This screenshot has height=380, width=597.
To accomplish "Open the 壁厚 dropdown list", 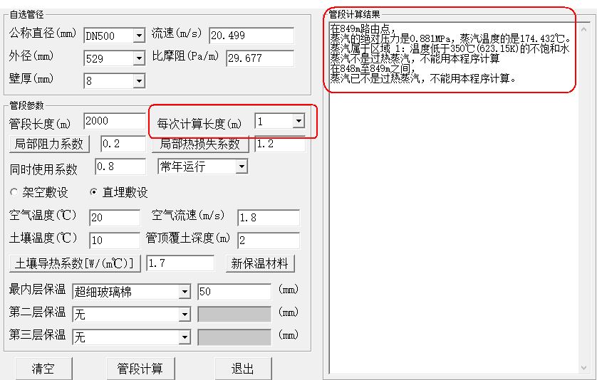I will point(138,80).
